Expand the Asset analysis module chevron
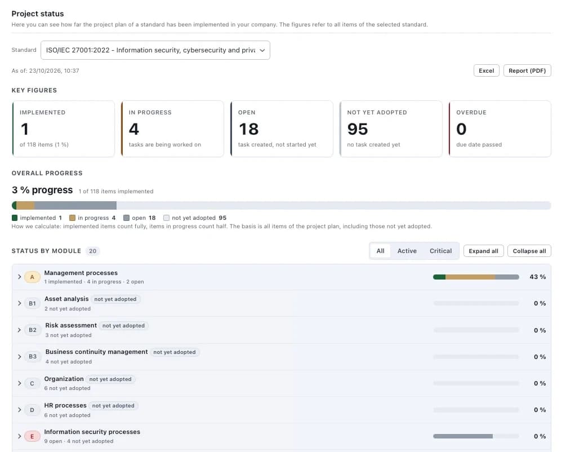Viewport: 566px width, 452px height. point(20,303)
